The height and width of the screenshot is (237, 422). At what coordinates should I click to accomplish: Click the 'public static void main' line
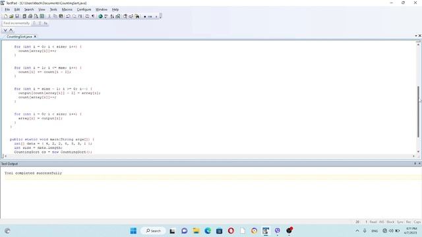tap(52, 140)
